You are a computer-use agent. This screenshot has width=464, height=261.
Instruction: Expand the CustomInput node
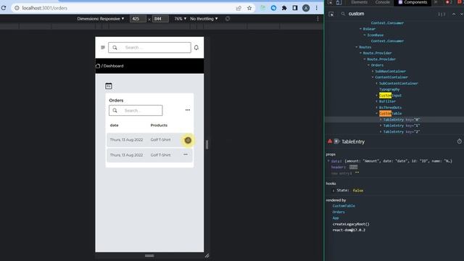377,95
